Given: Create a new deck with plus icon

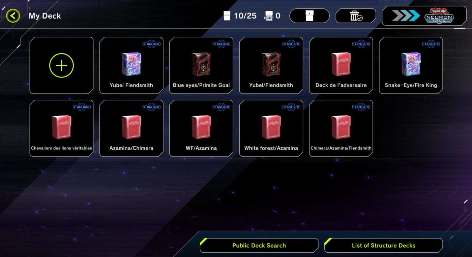Looking at the screenshot, I should pyautogui.click(x=61, y=65).
